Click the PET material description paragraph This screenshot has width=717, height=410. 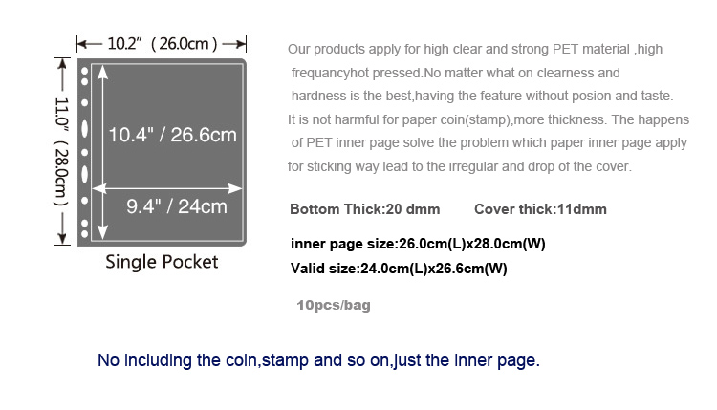tap(489, 107)
